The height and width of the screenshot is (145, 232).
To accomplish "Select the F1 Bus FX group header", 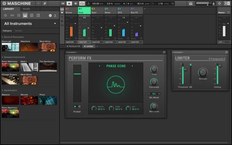I will point(136,11).
